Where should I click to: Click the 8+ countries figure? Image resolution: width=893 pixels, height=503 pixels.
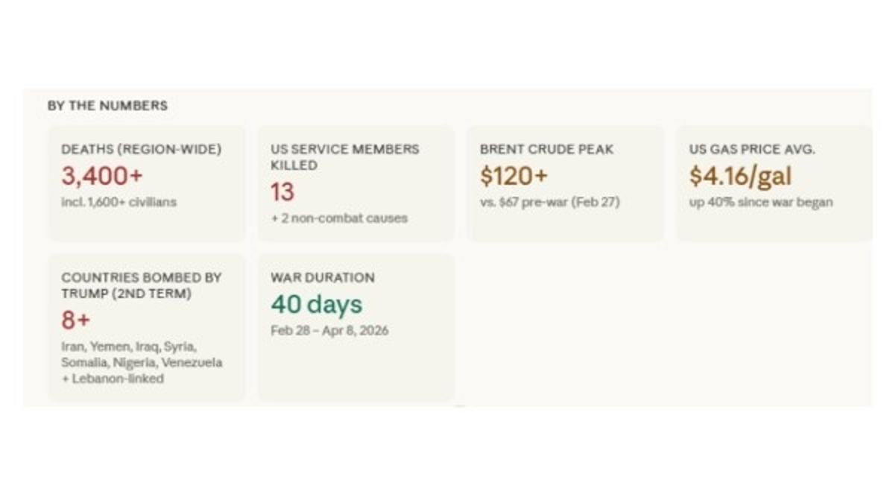(76, 320)
